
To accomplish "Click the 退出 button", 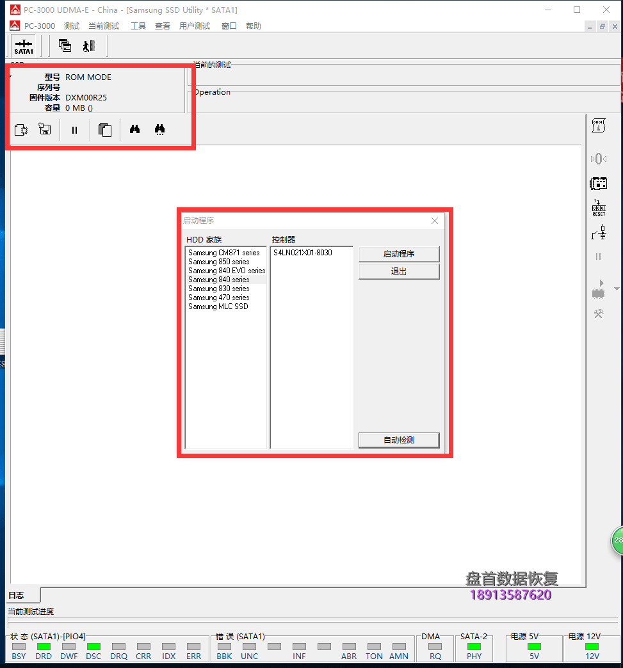I will (x=399, y=271).
